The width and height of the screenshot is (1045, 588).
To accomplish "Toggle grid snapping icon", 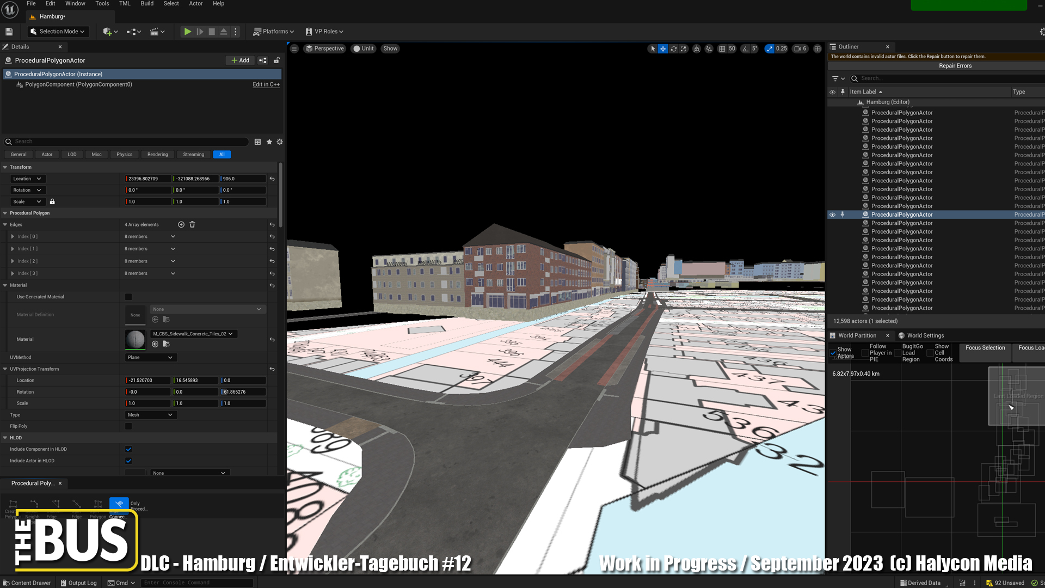I will (722, 48).
